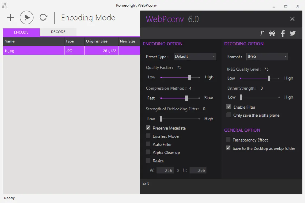The image size is (305, 203).
Task: Click the JPG type cell
Action: tap(74, 51)
